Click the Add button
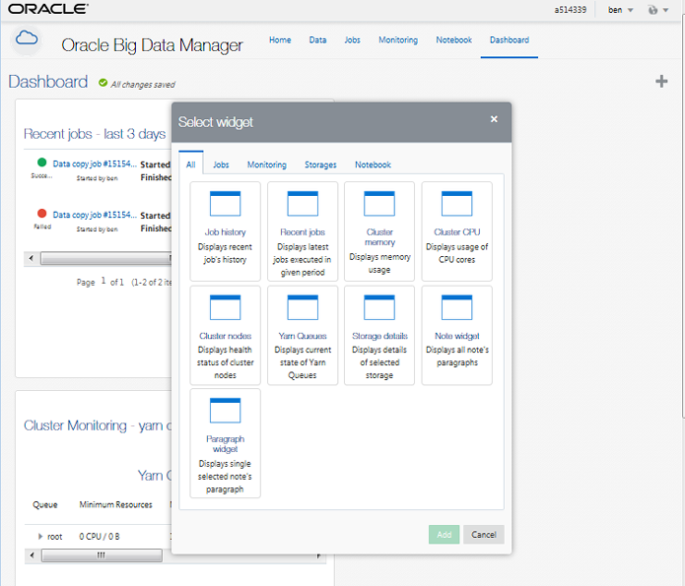Image resolution: width=685 pixels, height=586 pixels. pos(444,535)
